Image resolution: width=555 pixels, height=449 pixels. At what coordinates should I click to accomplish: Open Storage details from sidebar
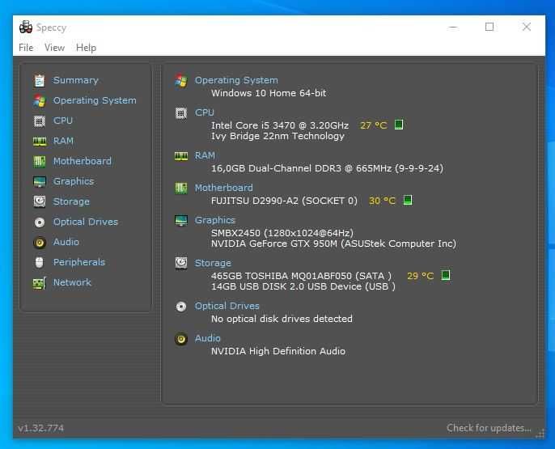[71, 201]
